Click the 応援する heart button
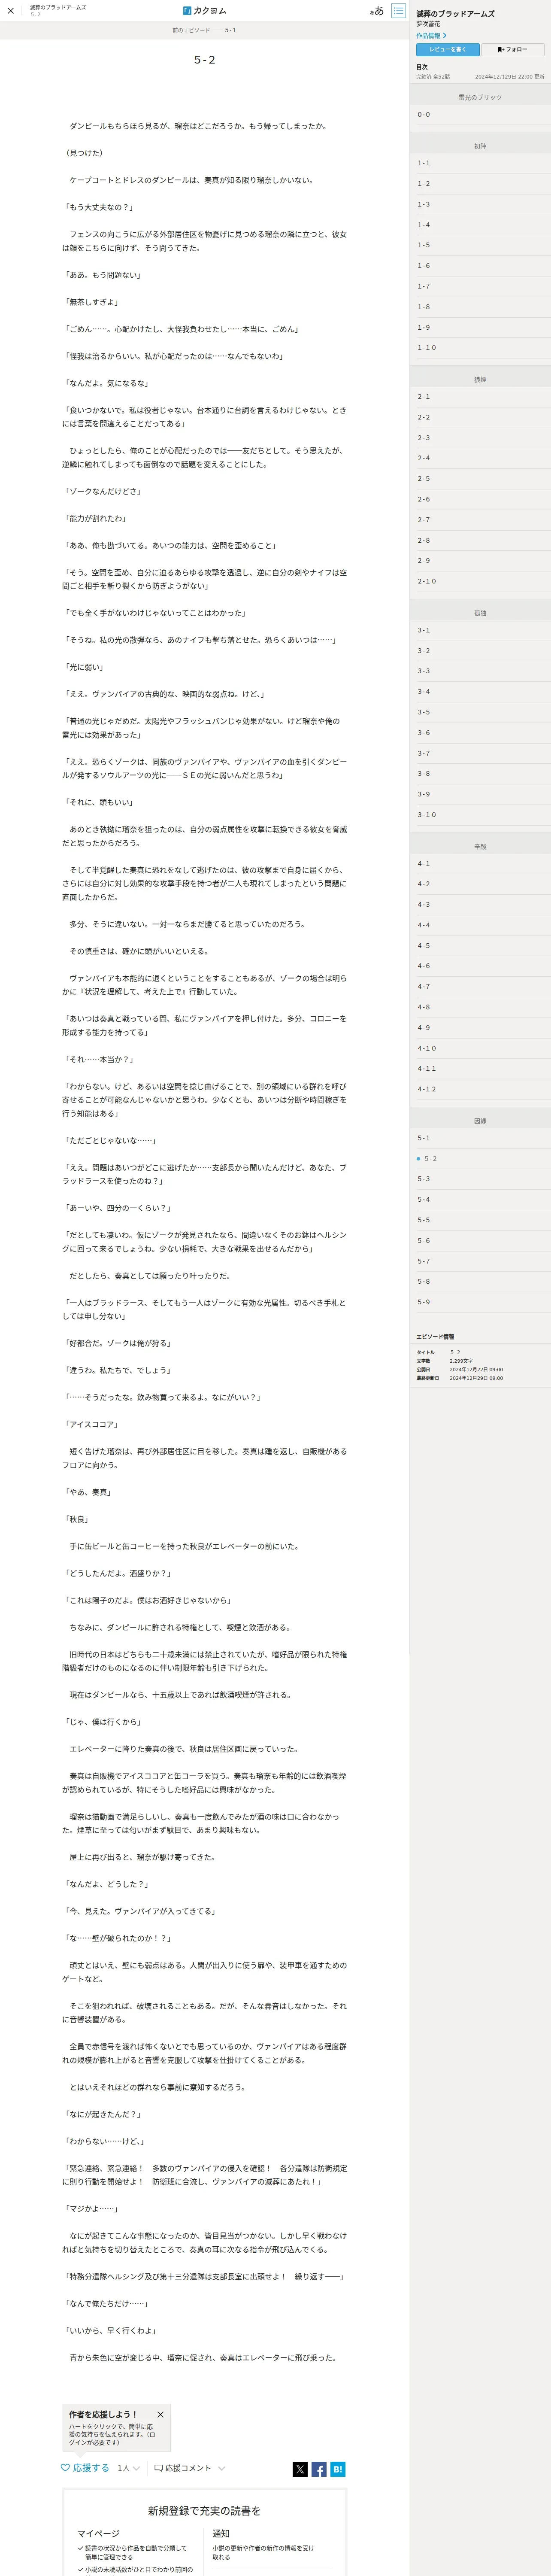This screenshot has height=2576, width=551. pyautogui.click(x=85, y=2468)
